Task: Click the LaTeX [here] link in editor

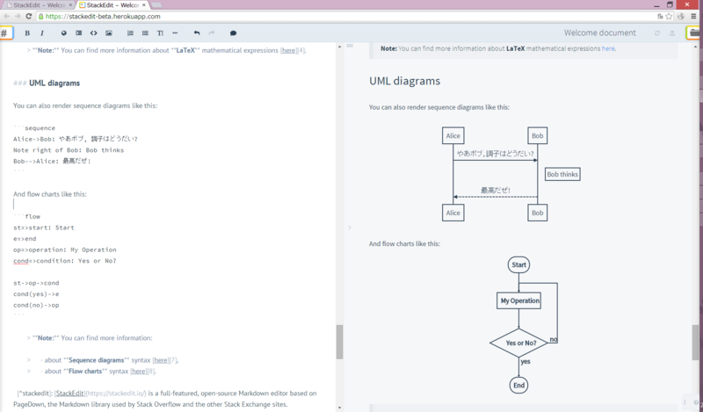Action: click(x=288, y=50)
